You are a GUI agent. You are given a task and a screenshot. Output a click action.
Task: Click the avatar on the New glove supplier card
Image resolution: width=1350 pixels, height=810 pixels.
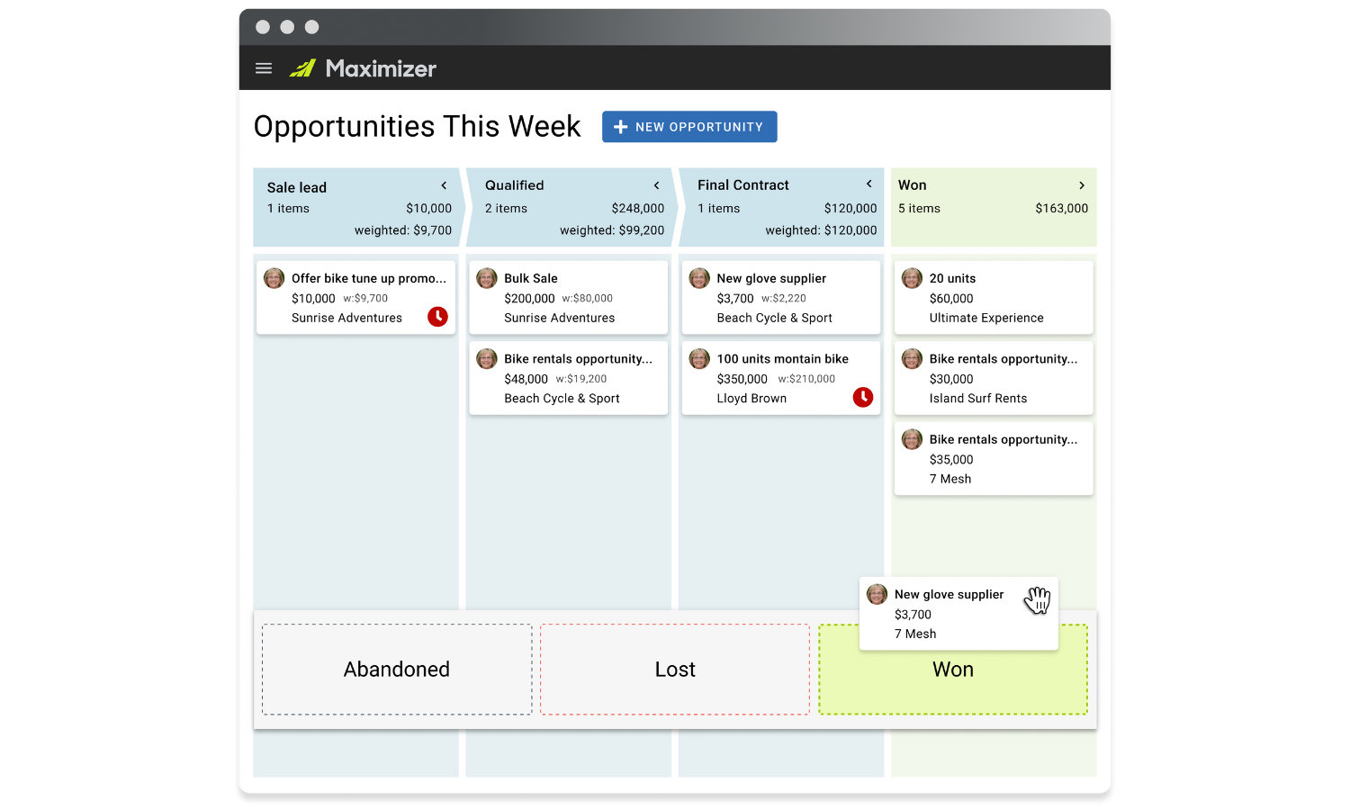(x=698, y=278)
